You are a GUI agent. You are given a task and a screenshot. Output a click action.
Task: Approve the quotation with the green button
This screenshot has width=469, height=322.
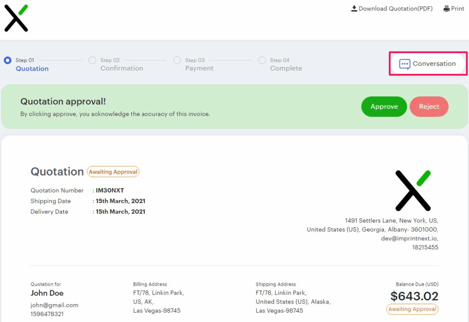point(384,106)
